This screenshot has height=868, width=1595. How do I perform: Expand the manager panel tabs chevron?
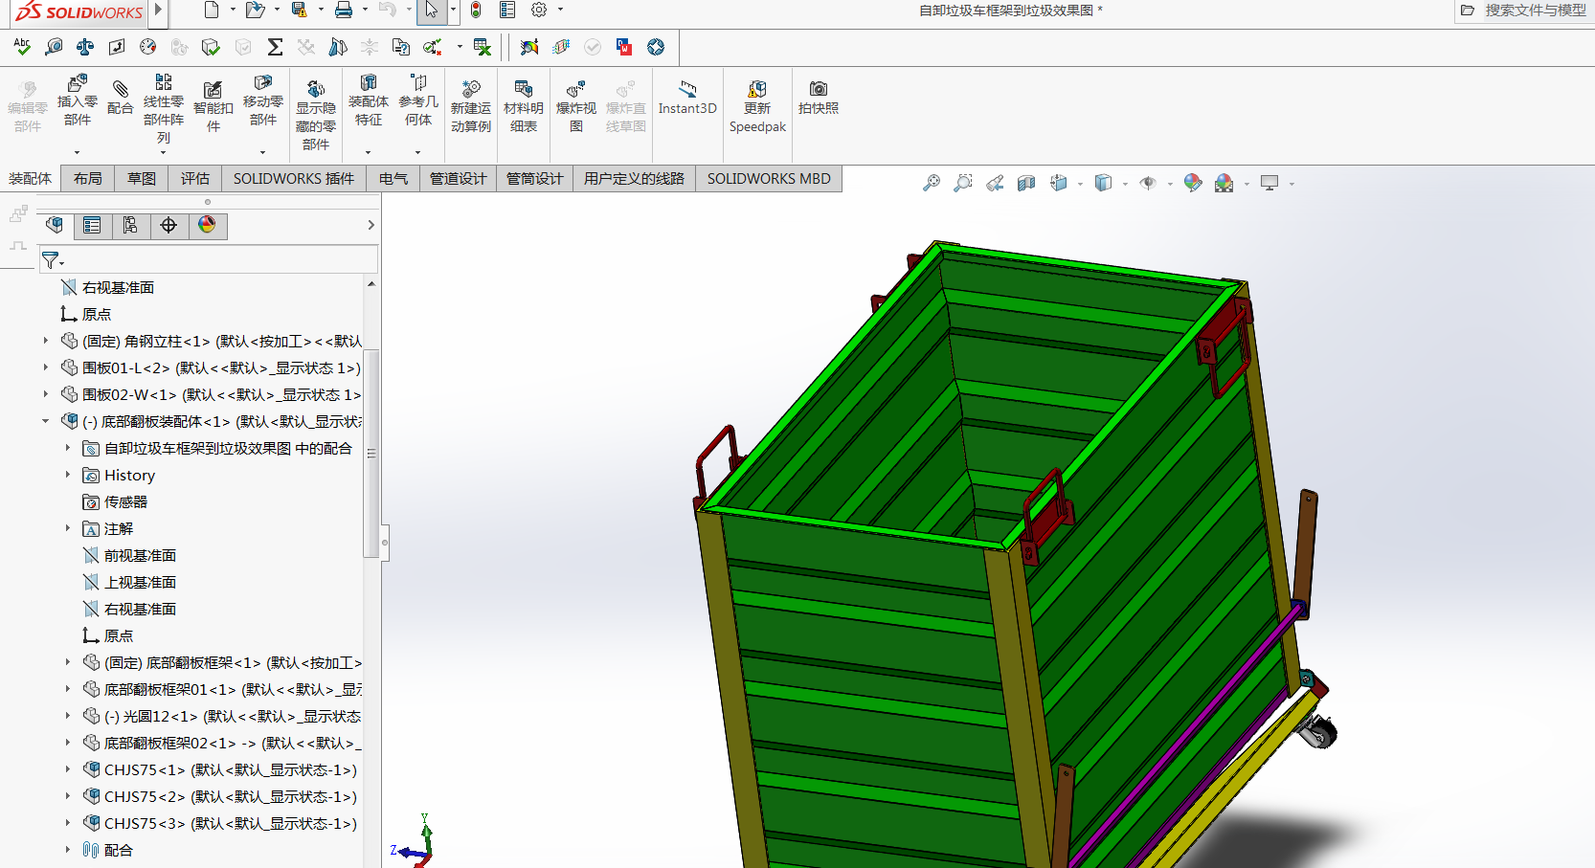[x=371, y=225]
